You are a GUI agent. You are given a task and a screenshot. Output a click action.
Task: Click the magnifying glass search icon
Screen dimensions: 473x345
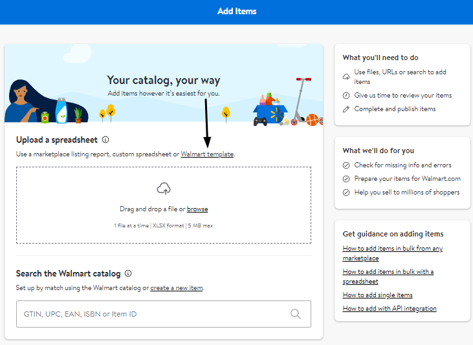[x=296, y=314]
